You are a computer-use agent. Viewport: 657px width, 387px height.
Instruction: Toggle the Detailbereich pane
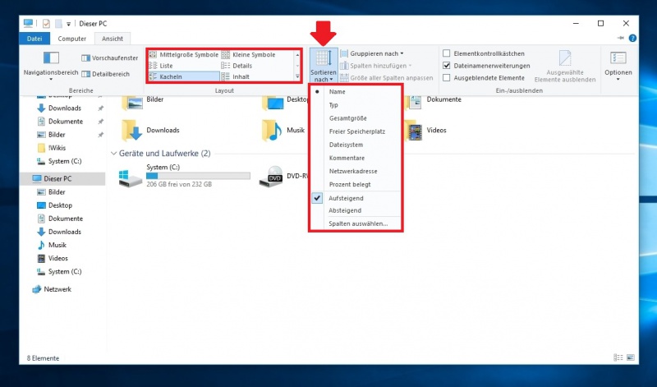[x=105, y=74]
